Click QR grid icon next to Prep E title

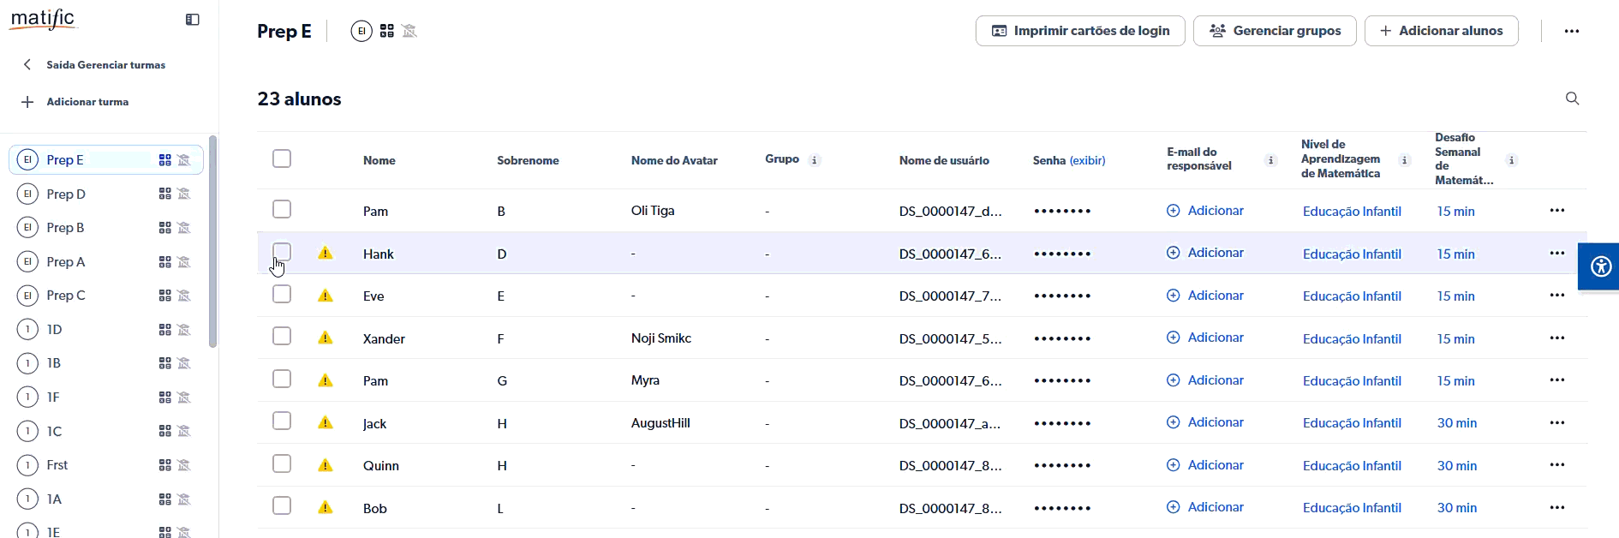click(x=387, y=31)
